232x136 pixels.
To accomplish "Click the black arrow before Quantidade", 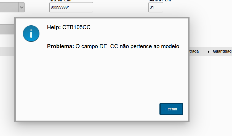I will point(209,52).
